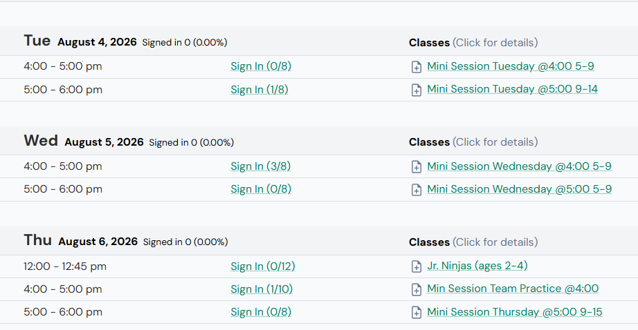Open Min Session Team Practice @4:00 link

[513, 289]
